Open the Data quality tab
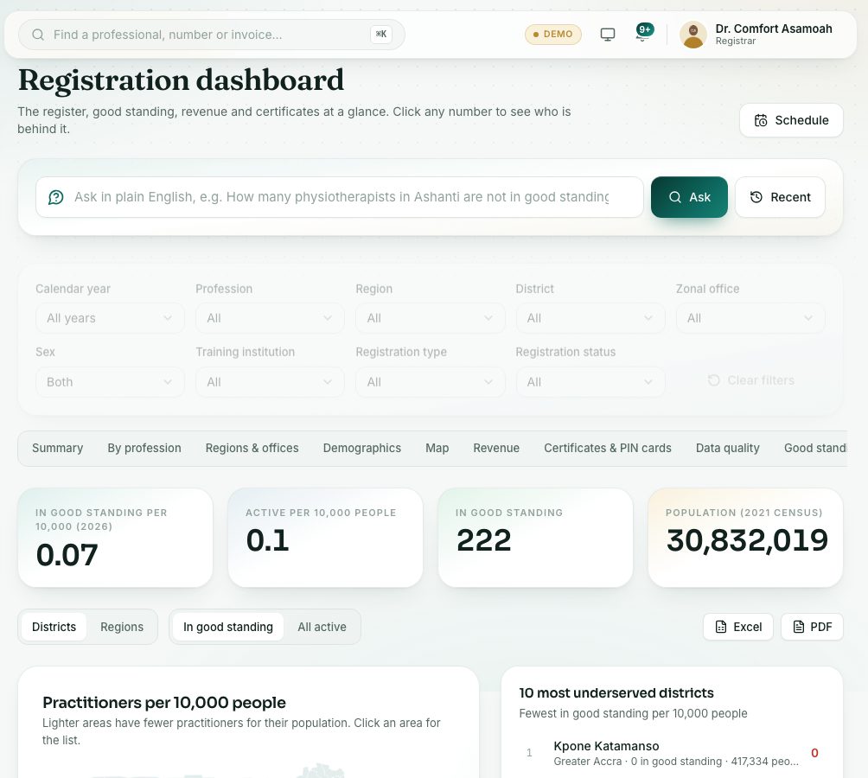868x778 pixels. pyautogui.click(x=728, y=448)
